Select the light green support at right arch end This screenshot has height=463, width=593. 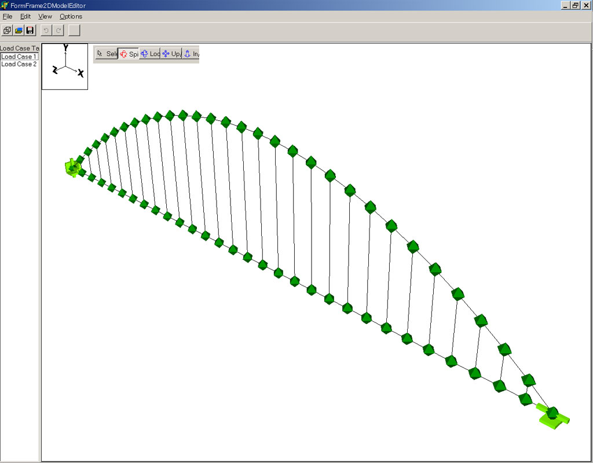(553, 417)
